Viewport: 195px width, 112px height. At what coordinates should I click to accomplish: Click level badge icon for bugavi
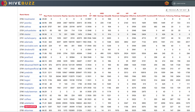(x=40, y=80)
